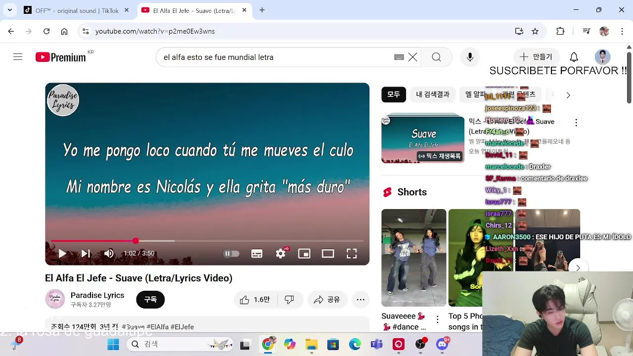The height and width of the screenshot is (356, 633).
Task: Open the Paradise Lyrics channel name link
Action: 97,295
